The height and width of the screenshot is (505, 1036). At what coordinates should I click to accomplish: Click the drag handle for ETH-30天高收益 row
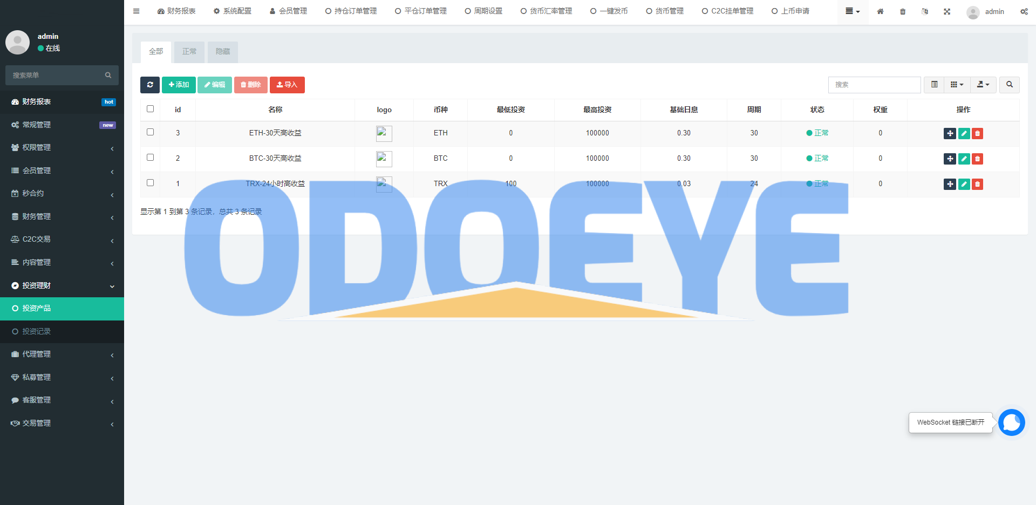(x=950, y=133)
